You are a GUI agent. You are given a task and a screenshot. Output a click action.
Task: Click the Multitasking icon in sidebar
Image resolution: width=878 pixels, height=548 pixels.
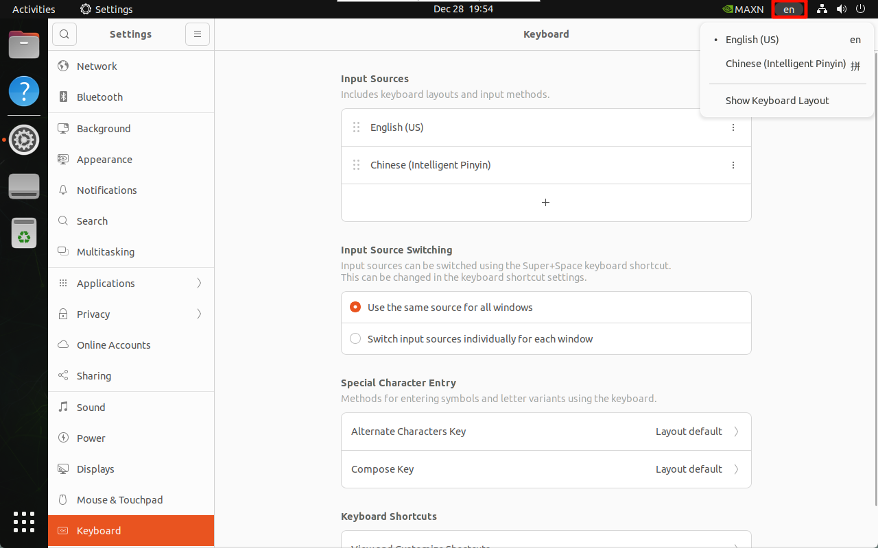click(63, 251)
